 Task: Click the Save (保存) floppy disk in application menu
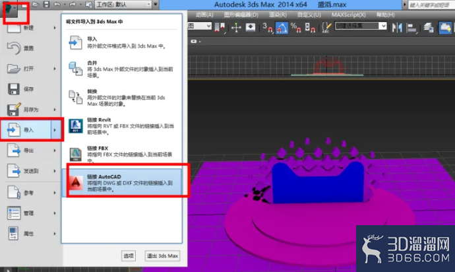[14, 89]
